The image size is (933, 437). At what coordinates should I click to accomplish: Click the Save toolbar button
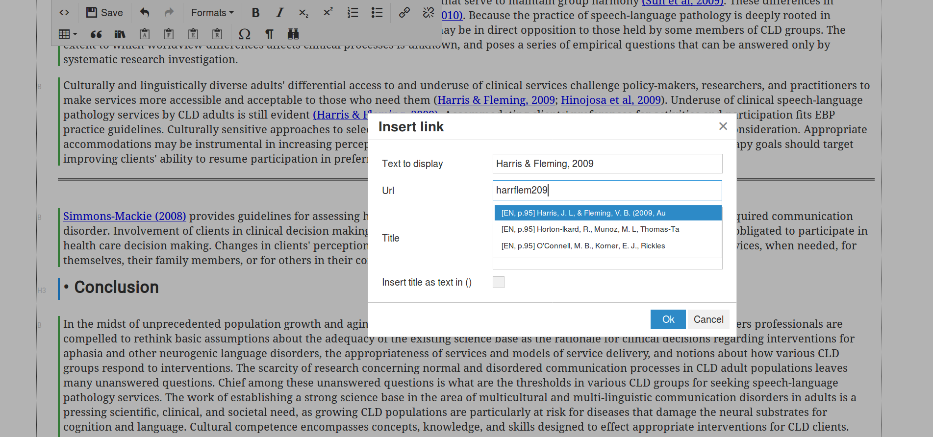104,13
